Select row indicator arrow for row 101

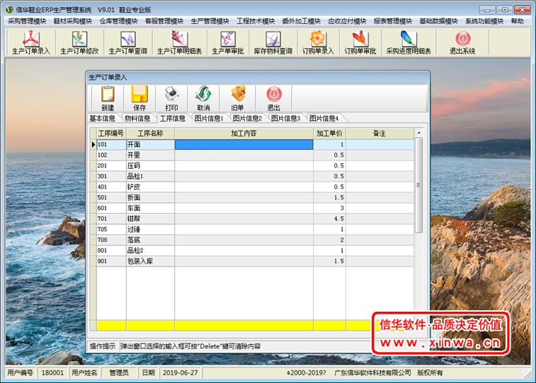pos(93,145)
